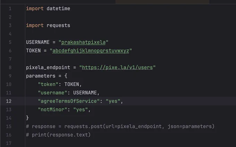The height and width of the screenshot is (147, 236).
Task: Click the pixela_endpoint variable name on line 8
Action: coord(48,68)
